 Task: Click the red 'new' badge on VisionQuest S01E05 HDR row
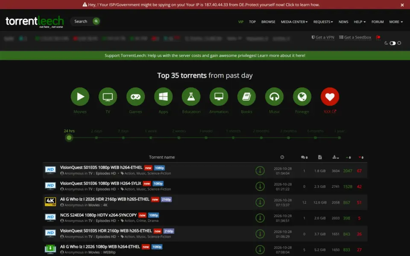click(x=158, y=231)
